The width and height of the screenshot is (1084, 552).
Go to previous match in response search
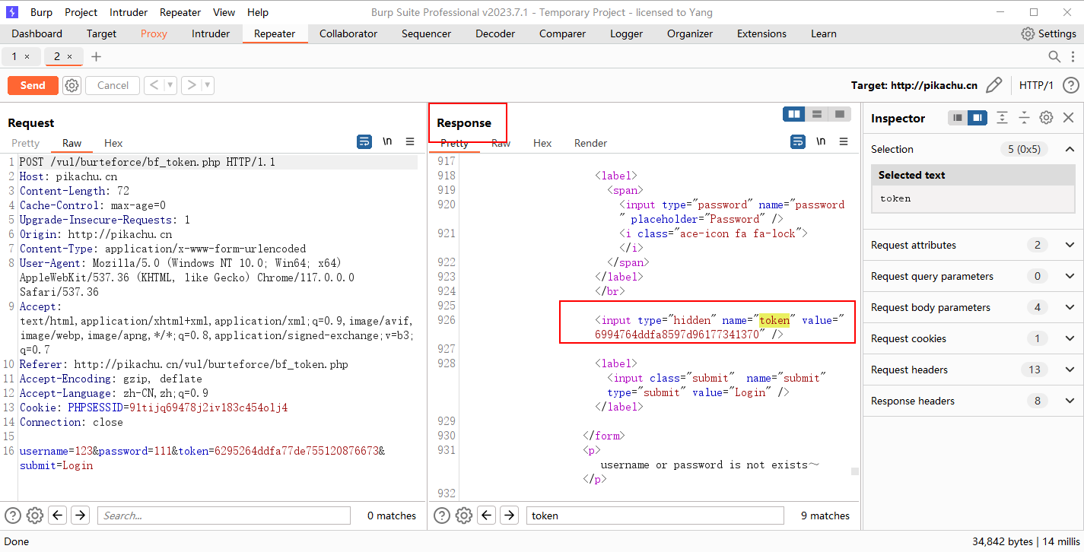point(488,516)
